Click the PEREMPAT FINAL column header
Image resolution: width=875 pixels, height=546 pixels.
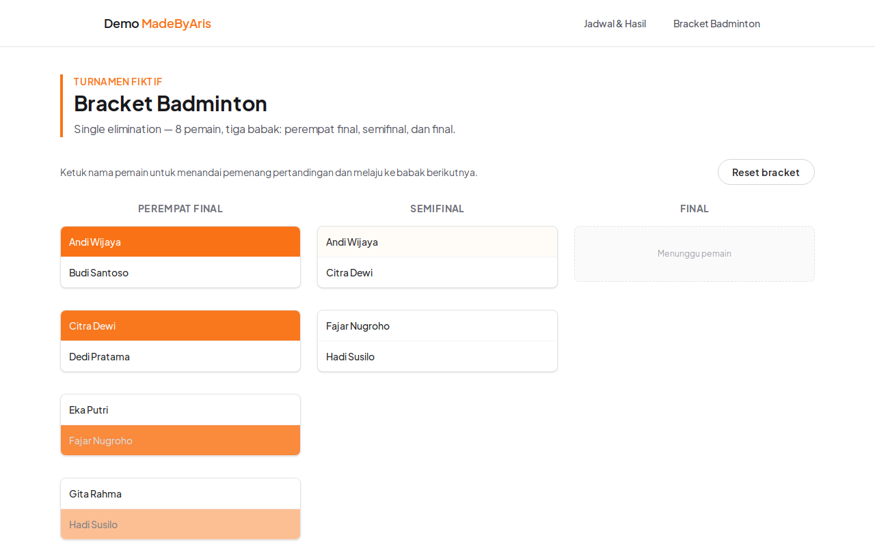[x=180, y=209]
